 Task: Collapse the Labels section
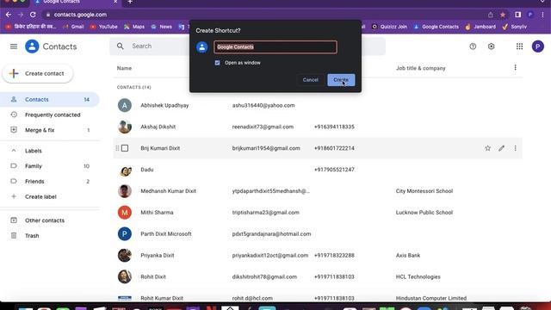point(14,151)
